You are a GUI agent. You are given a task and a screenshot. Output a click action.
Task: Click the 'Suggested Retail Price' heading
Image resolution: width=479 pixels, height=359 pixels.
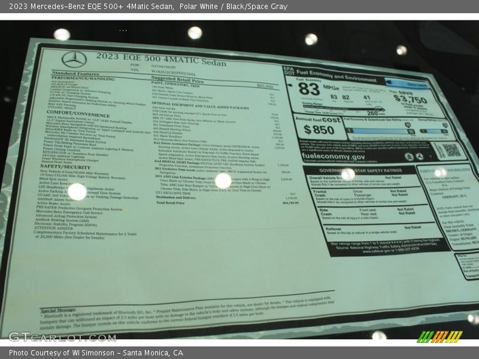click(x=177, y=80)
